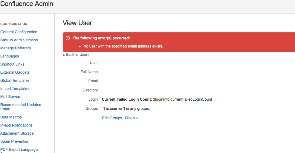Open Recommended Updates Email settings
Image resolution: width=295 pixels, height=153 pixels.
(x=21, y=107)
